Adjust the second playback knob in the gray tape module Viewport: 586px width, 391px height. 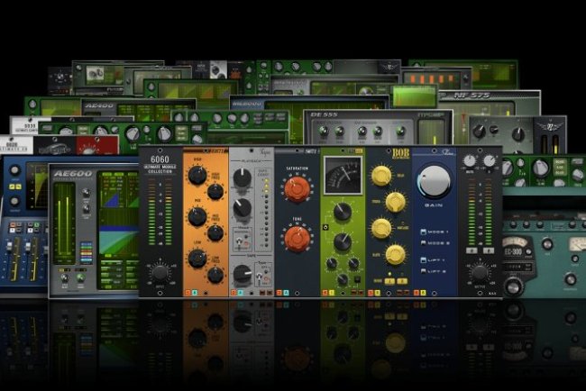243,208
